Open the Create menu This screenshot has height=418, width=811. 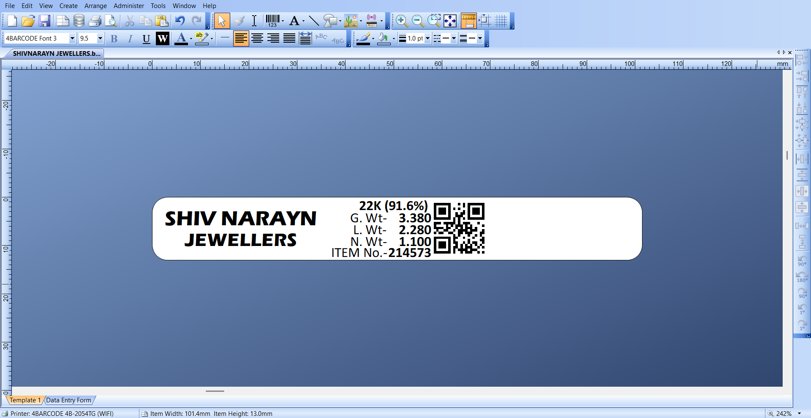[68, 6]
